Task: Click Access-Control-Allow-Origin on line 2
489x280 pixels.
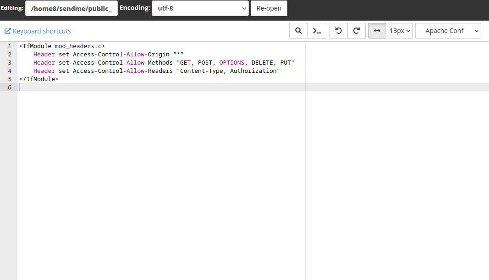Action: (x=121, y=54)
